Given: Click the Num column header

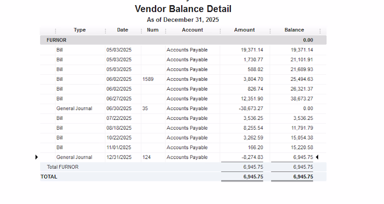Looking at the screenshot, I should [x=153, y=30].
